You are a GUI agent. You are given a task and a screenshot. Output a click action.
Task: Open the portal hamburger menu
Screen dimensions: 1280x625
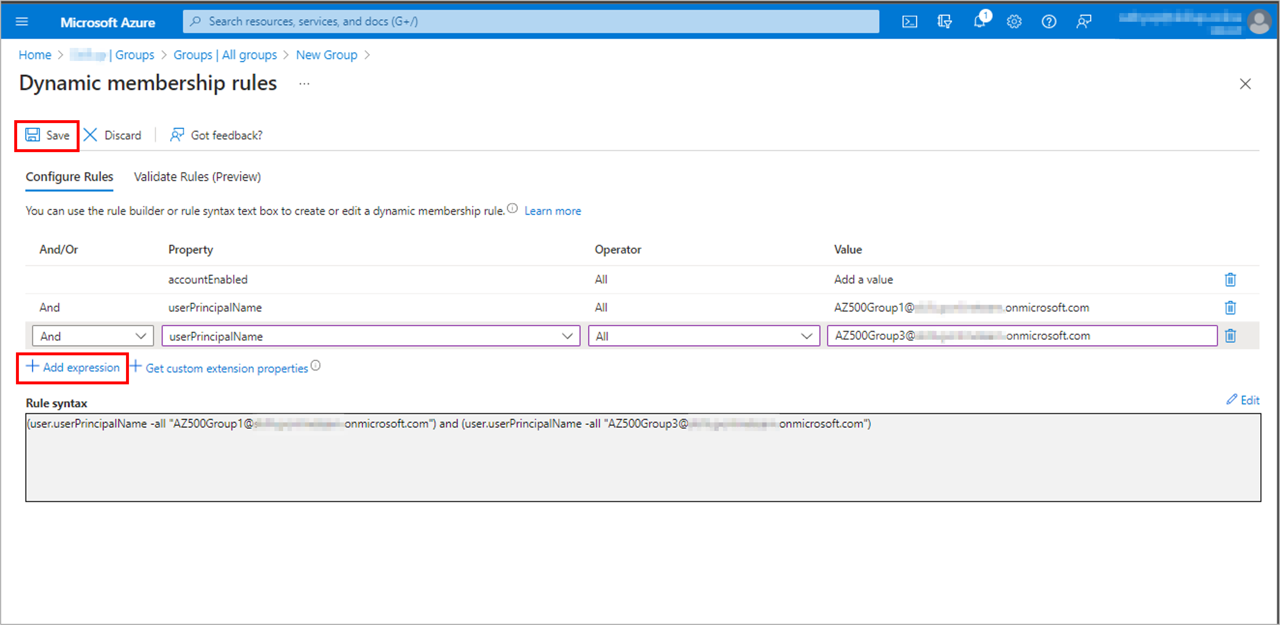click(22, 21)
